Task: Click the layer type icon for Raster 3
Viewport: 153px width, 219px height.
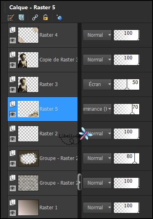Action: click(x=13, y=79)
